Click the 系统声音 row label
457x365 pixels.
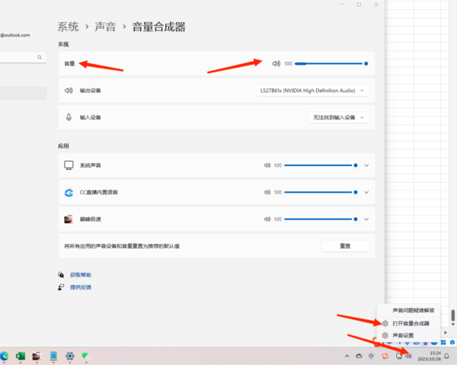pos(91,165)
